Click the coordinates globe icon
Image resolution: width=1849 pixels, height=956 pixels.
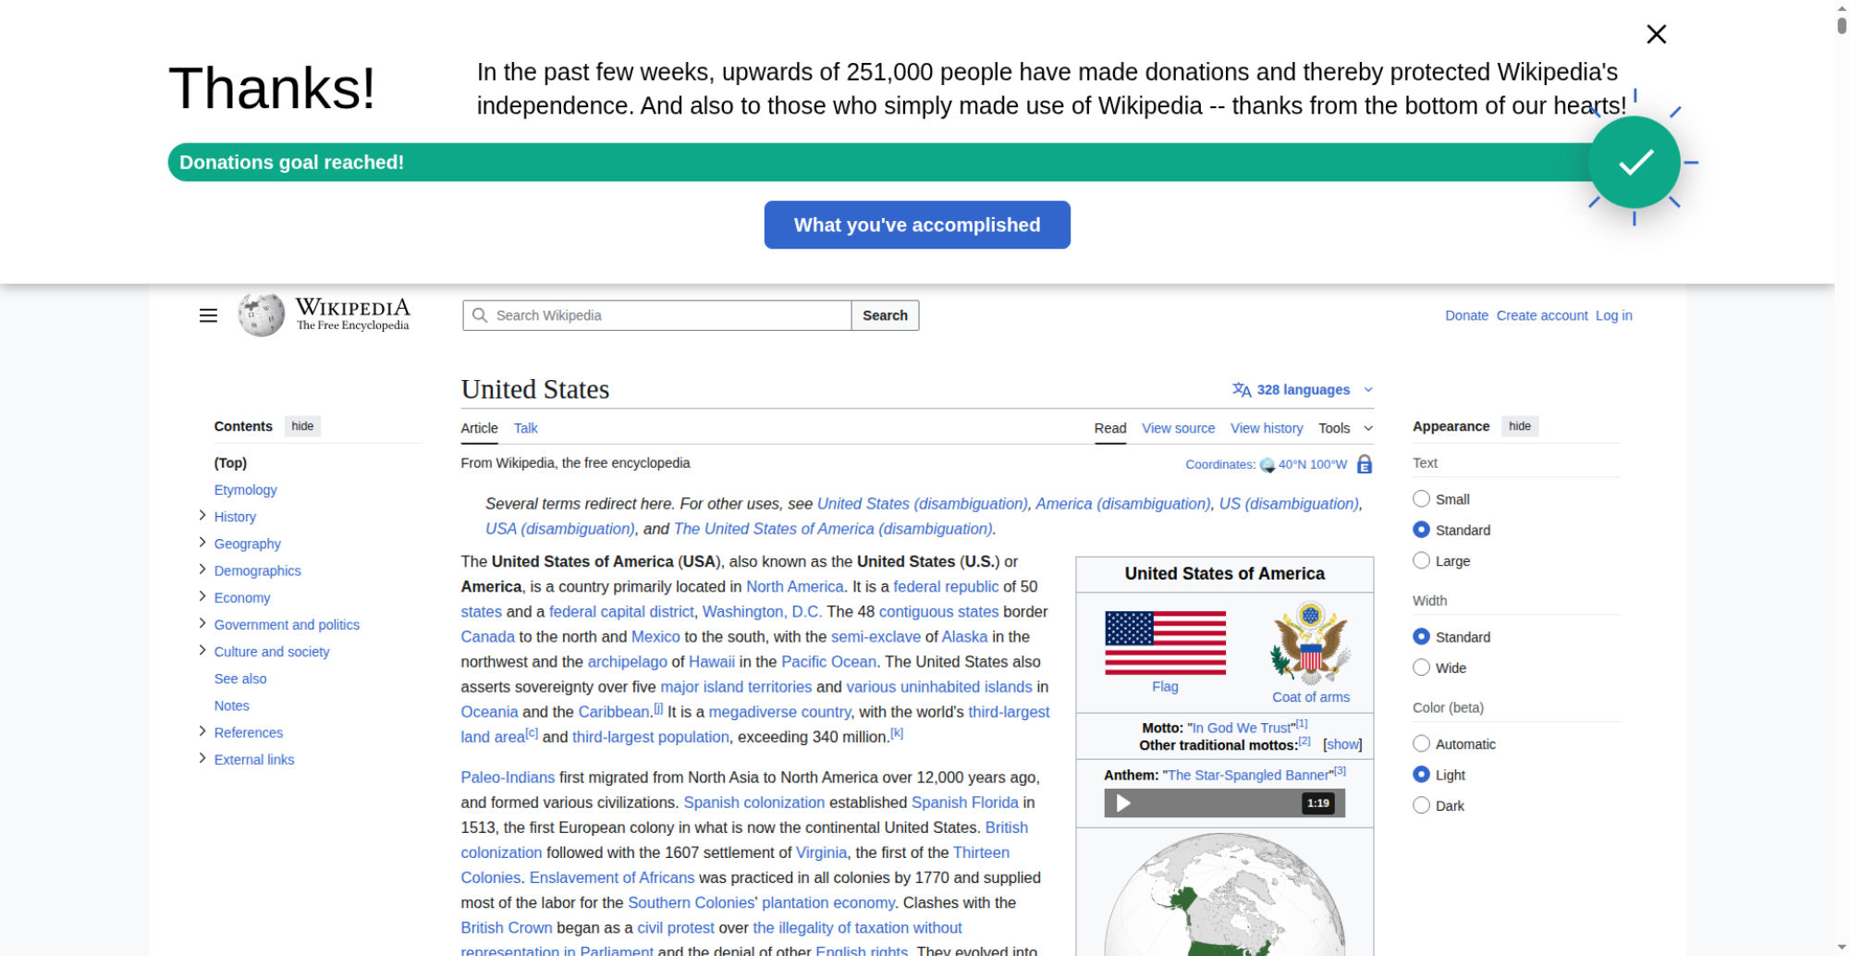pyautogui.click(x=1267, y=465)
